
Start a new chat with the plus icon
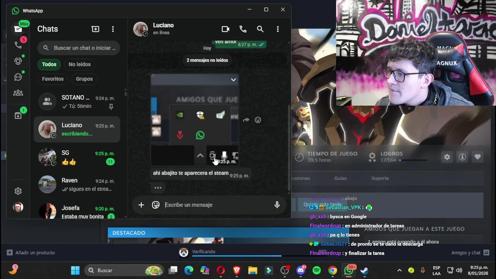point(95,29)
